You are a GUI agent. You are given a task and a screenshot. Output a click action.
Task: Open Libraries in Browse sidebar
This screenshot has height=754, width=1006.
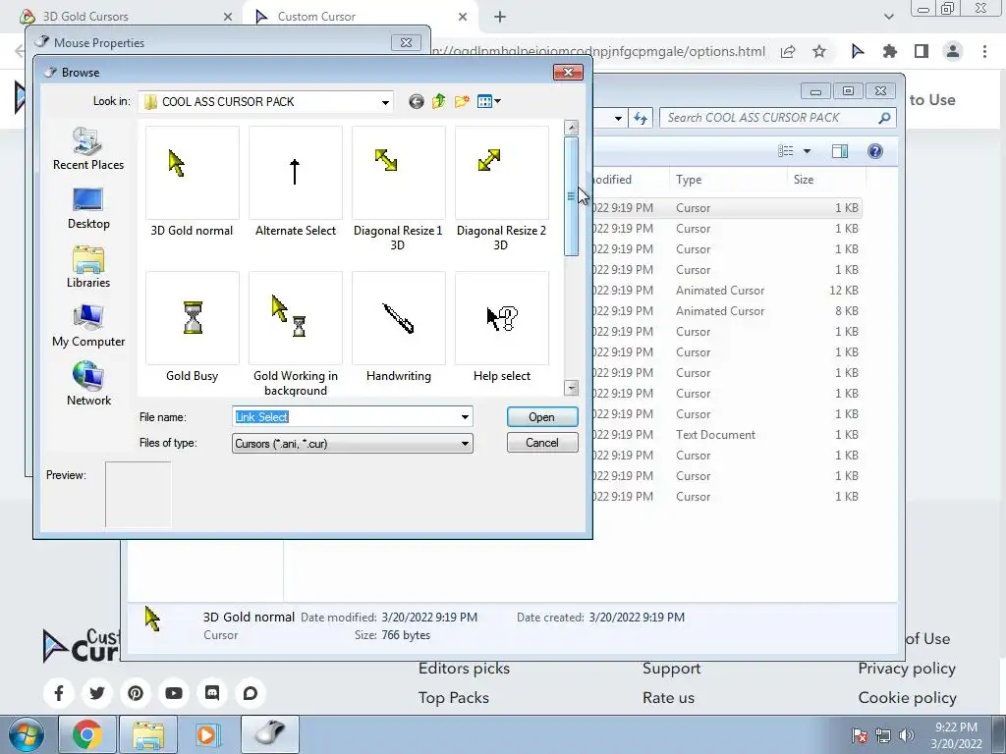coord(88,267)
